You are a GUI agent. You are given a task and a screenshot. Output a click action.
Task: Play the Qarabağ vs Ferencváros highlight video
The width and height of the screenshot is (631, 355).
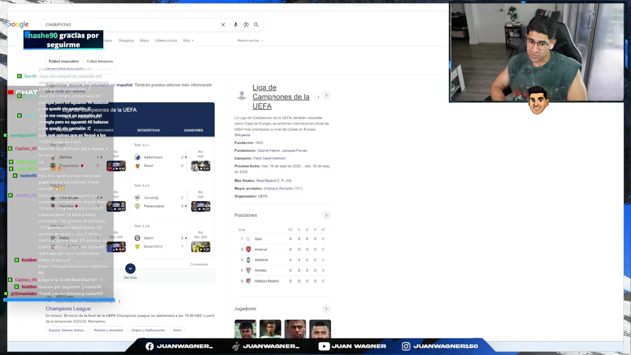pyautogui.click(x=201, y=207)
